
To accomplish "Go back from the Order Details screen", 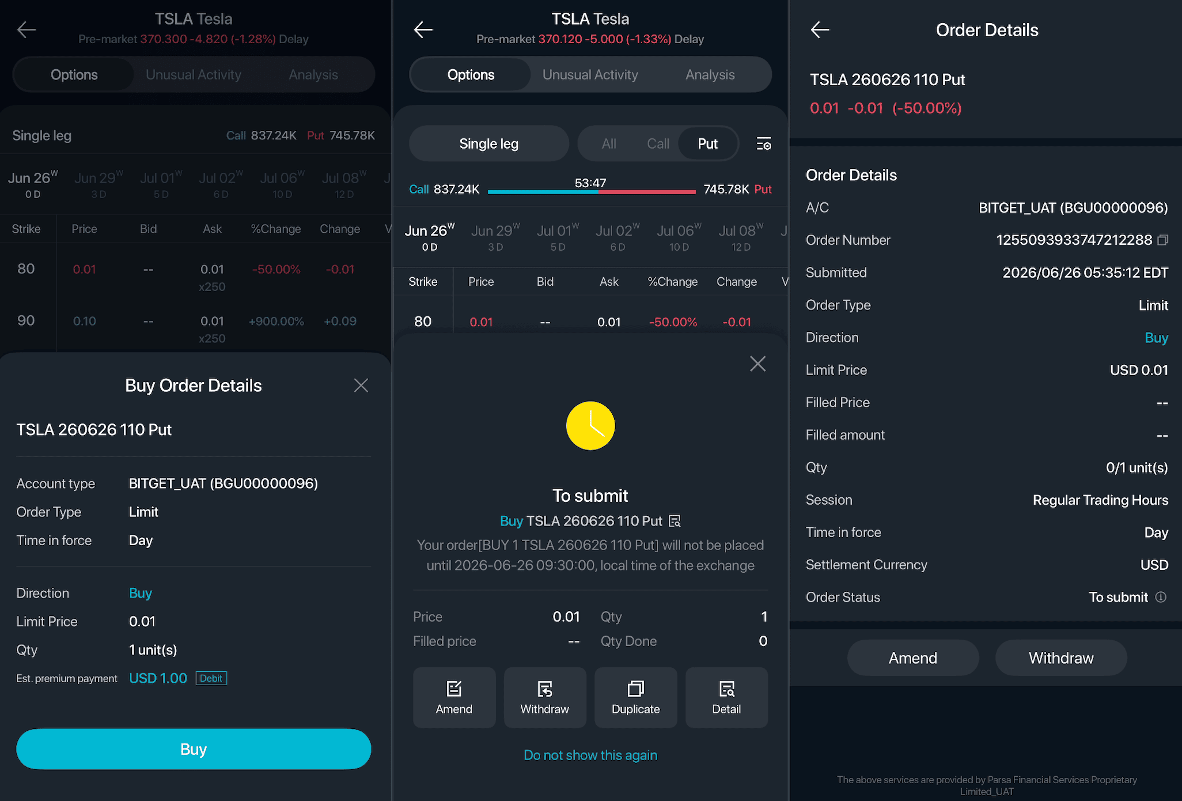I will point(820,29).
